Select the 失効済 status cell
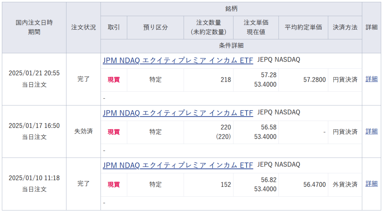384x212 pixels. [x=83, y=131]
